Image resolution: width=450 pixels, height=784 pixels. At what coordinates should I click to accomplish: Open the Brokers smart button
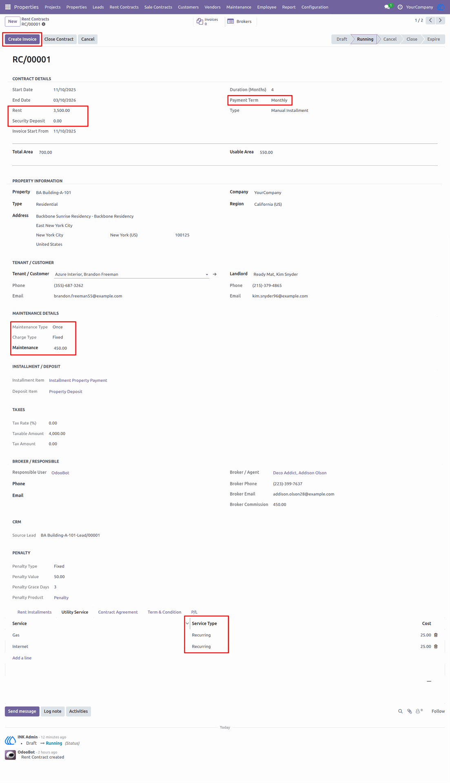coord(239,21)
